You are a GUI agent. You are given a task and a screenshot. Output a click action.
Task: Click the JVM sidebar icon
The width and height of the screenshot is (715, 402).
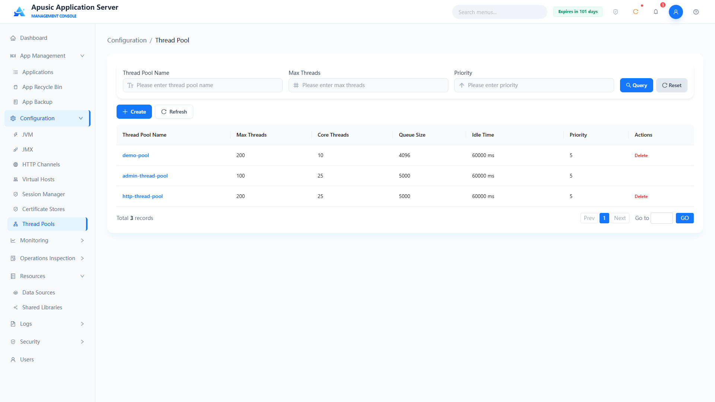pos(16,135)
